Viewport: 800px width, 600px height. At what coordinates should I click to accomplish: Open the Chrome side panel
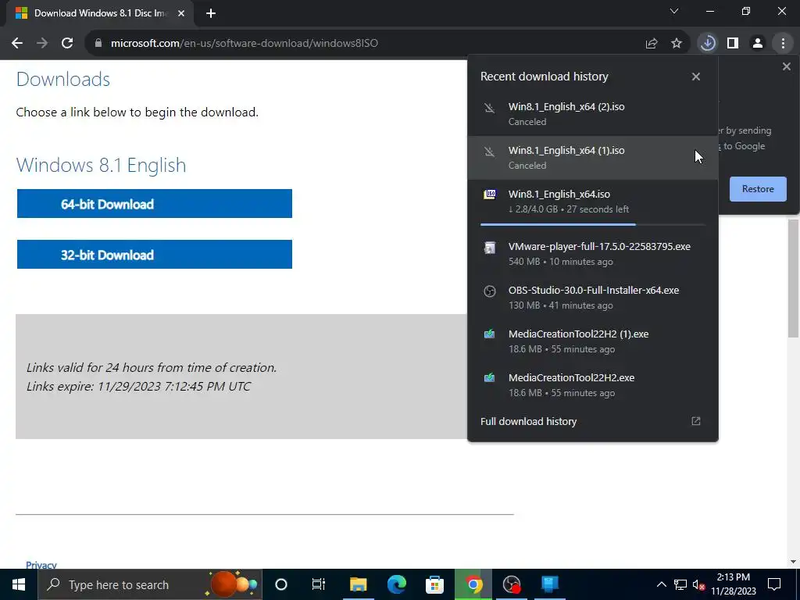click(733, 44)
